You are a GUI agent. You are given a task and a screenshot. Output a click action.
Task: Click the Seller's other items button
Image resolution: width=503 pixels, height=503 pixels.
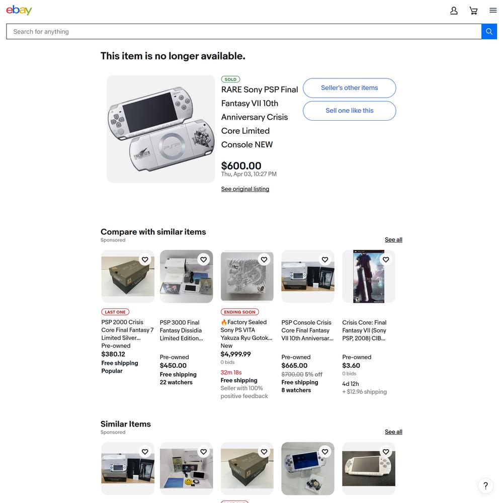pos(350,88)
